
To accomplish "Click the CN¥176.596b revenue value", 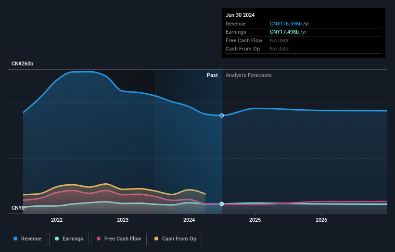I will pyautogui.click(x=286, y=24).
